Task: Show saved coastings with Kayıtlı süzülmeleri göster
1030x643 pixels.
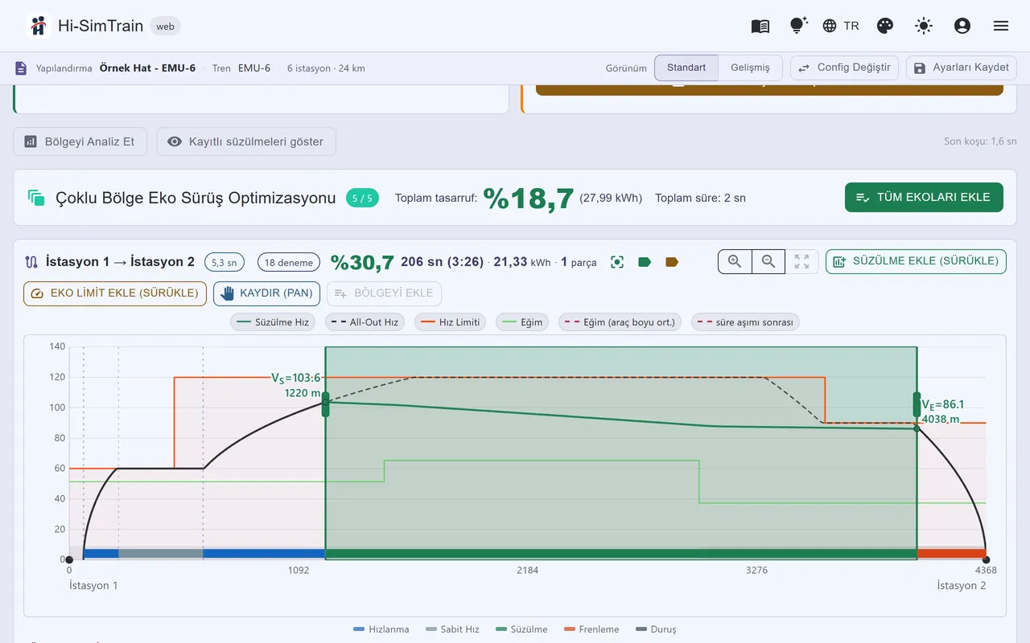Action: click(x=246, y=141)
